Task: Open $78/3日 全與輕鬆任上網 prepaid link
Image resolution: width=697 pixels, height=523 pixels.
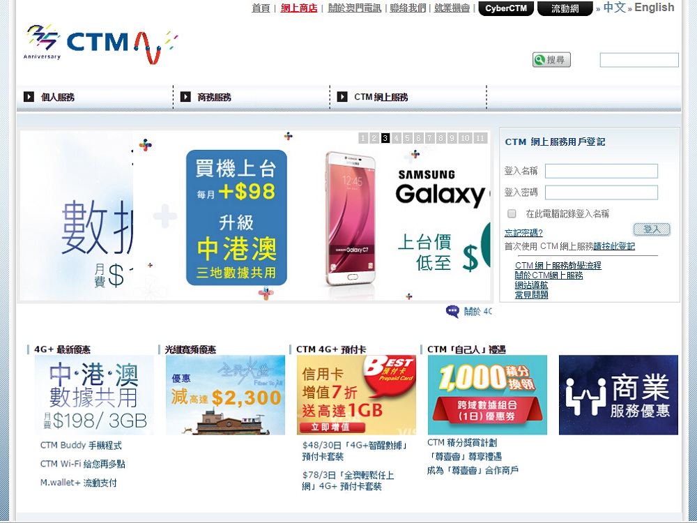Action: coord(348,480)
